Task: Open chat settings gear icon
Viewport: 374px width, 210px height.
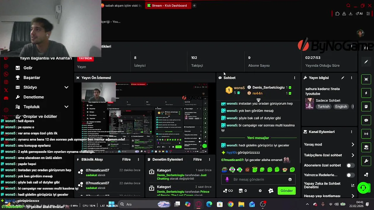Action: [260, 191]
